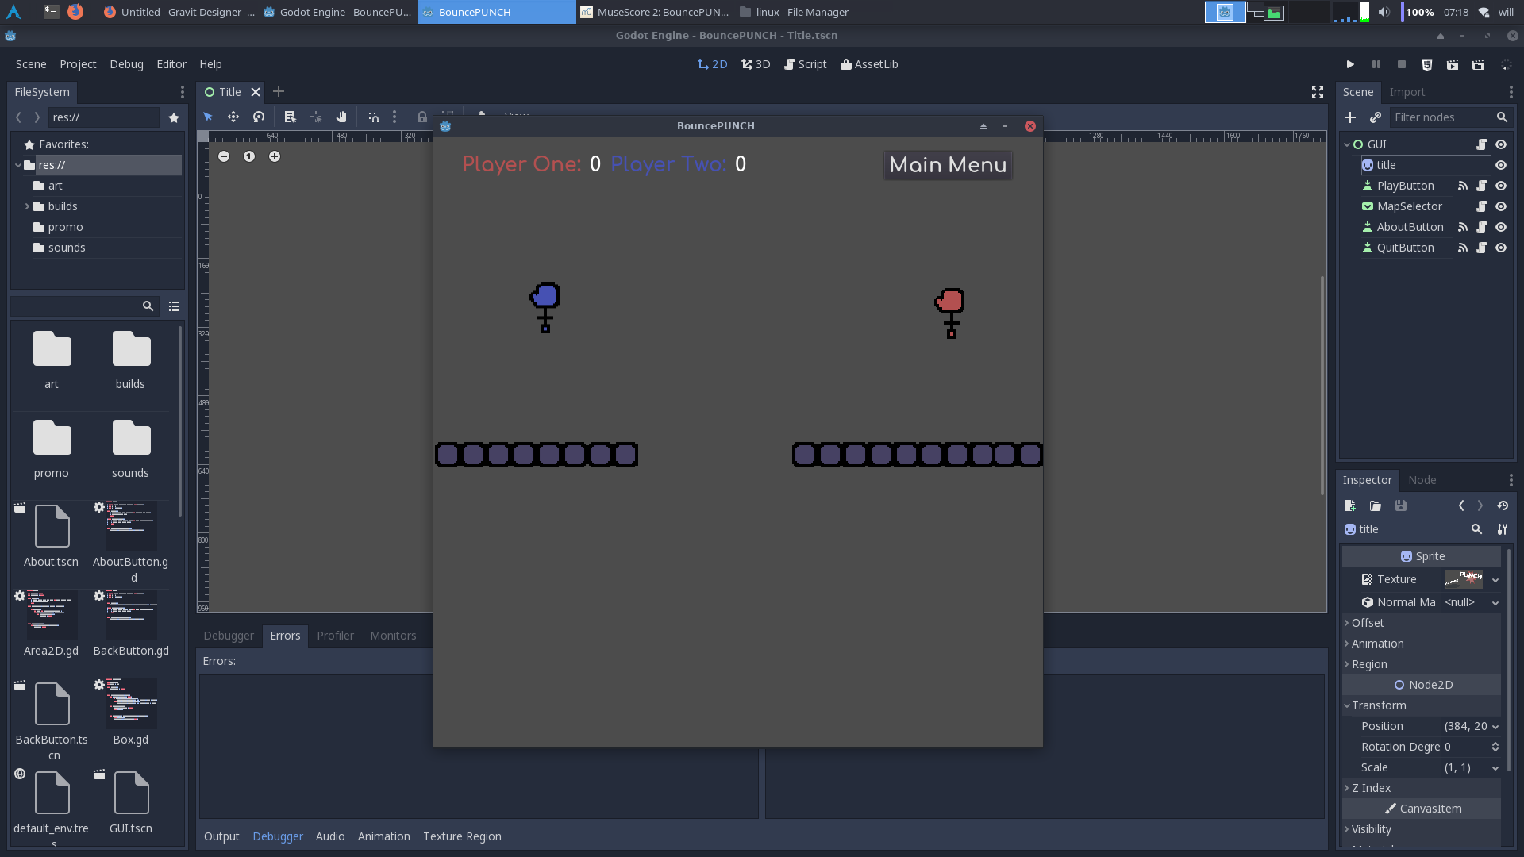Open the script attached to QuitButton

click(x=1482, y=248)
